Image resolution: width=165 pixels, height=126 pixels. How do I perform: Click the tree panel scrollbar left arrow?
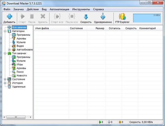(x=4, y=117)
